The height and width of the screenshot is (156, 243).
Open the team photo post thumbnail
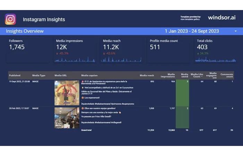(67, 118)
